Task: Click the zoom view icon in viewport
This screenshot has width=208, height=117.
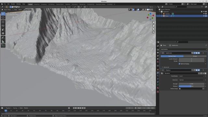Action: pos(153,22)
